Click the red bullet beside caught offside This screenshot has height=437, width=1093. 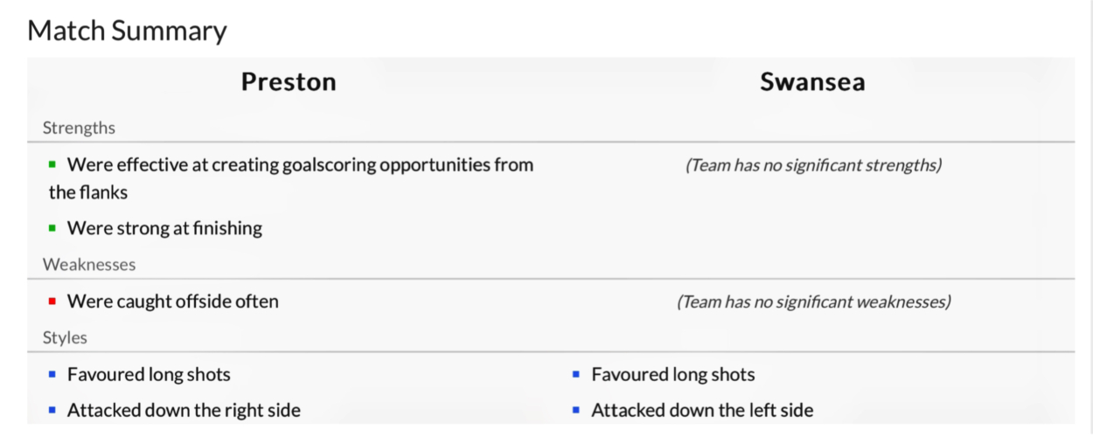coord(52,302)
